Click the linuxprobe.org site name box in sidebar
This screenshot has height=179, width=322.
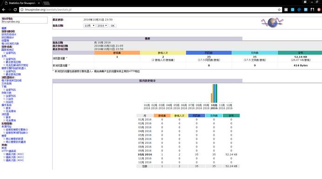coord(25,20)
